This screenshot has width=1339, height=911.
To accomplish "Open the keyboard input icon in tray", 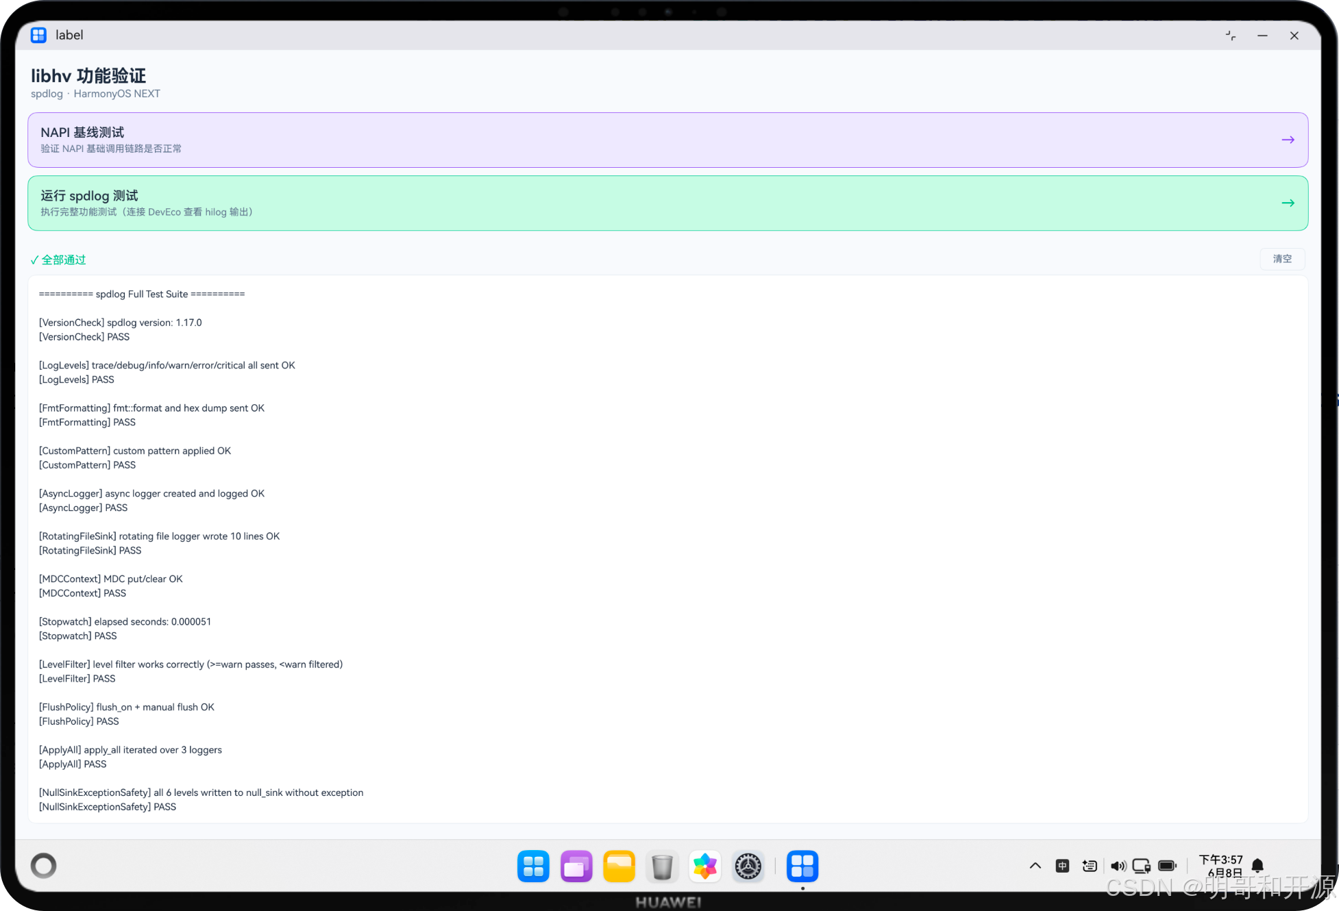I will (1090, 866).
